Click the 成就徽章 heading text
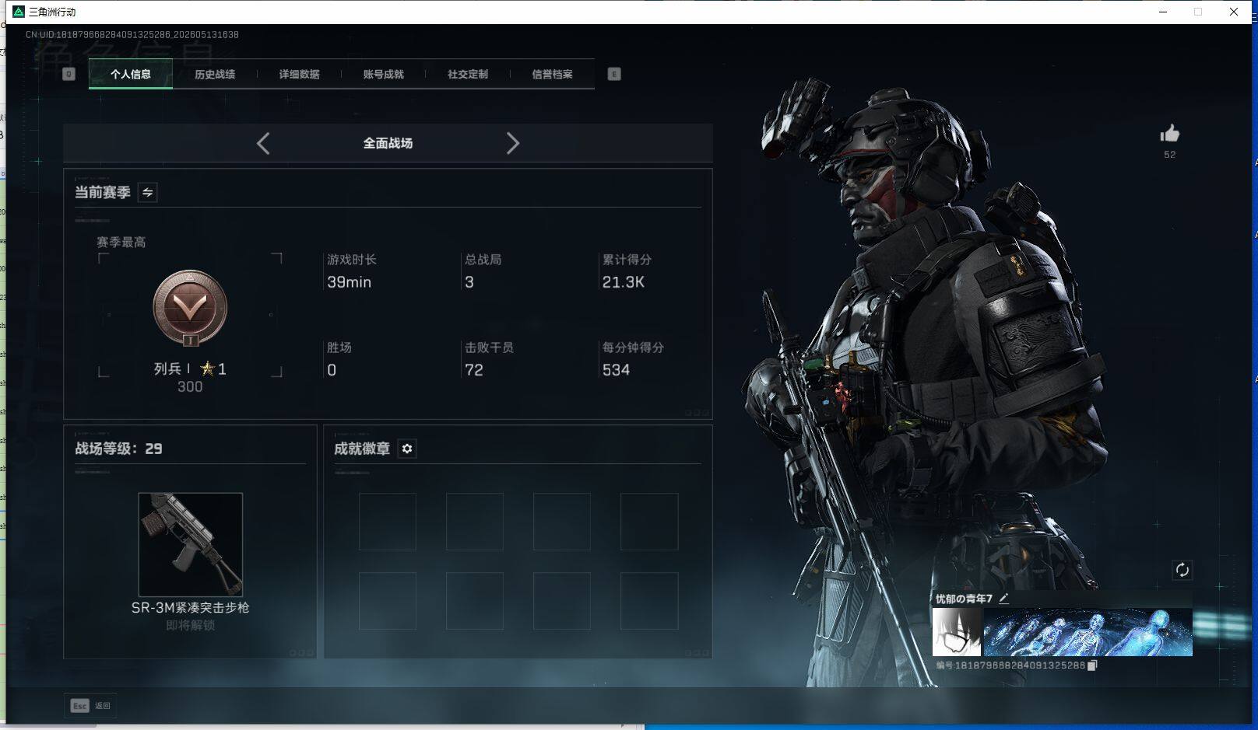The image size is (1258, 730). (x=362, y=449)
